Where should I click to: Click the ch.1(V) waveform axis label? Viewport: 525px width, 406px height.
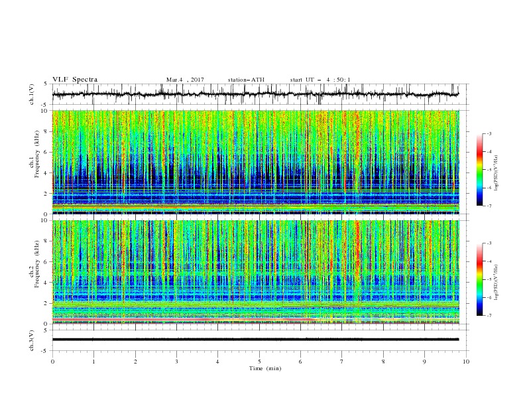32,94
